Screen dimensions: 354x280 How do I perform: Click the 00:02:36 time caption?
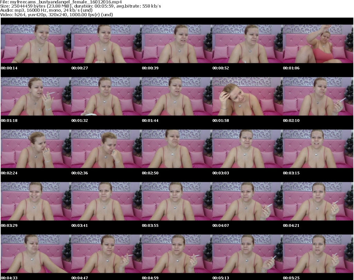tap(80, 173)
